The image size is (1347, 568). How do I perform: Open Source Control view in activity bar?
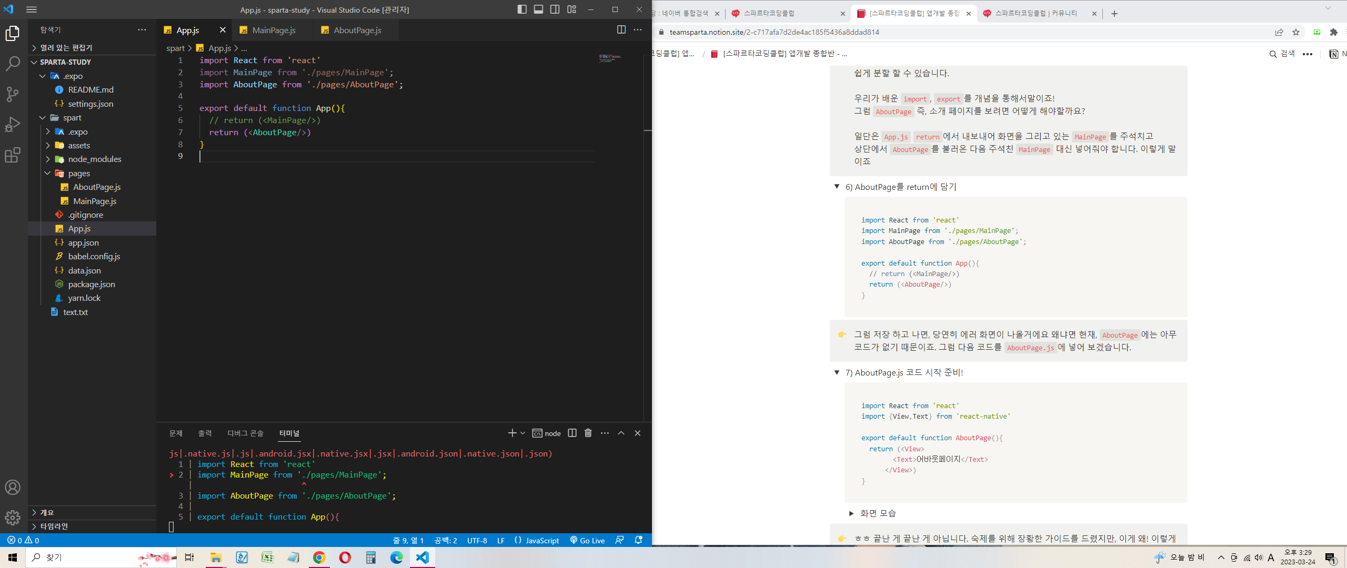point(13,95)
